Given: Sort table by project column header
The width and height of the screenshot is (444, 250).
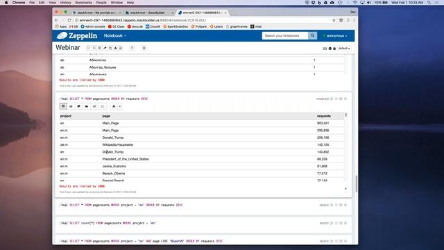Looking at the screenshot, I should pyautogui.click(x=66, y=116).
